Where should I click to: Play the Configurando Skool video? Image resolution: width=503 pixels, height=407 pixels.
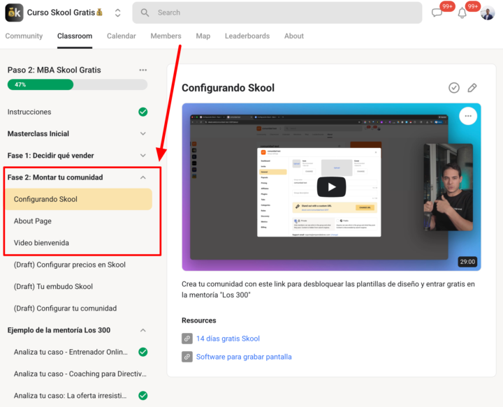[x=331, y=187]
